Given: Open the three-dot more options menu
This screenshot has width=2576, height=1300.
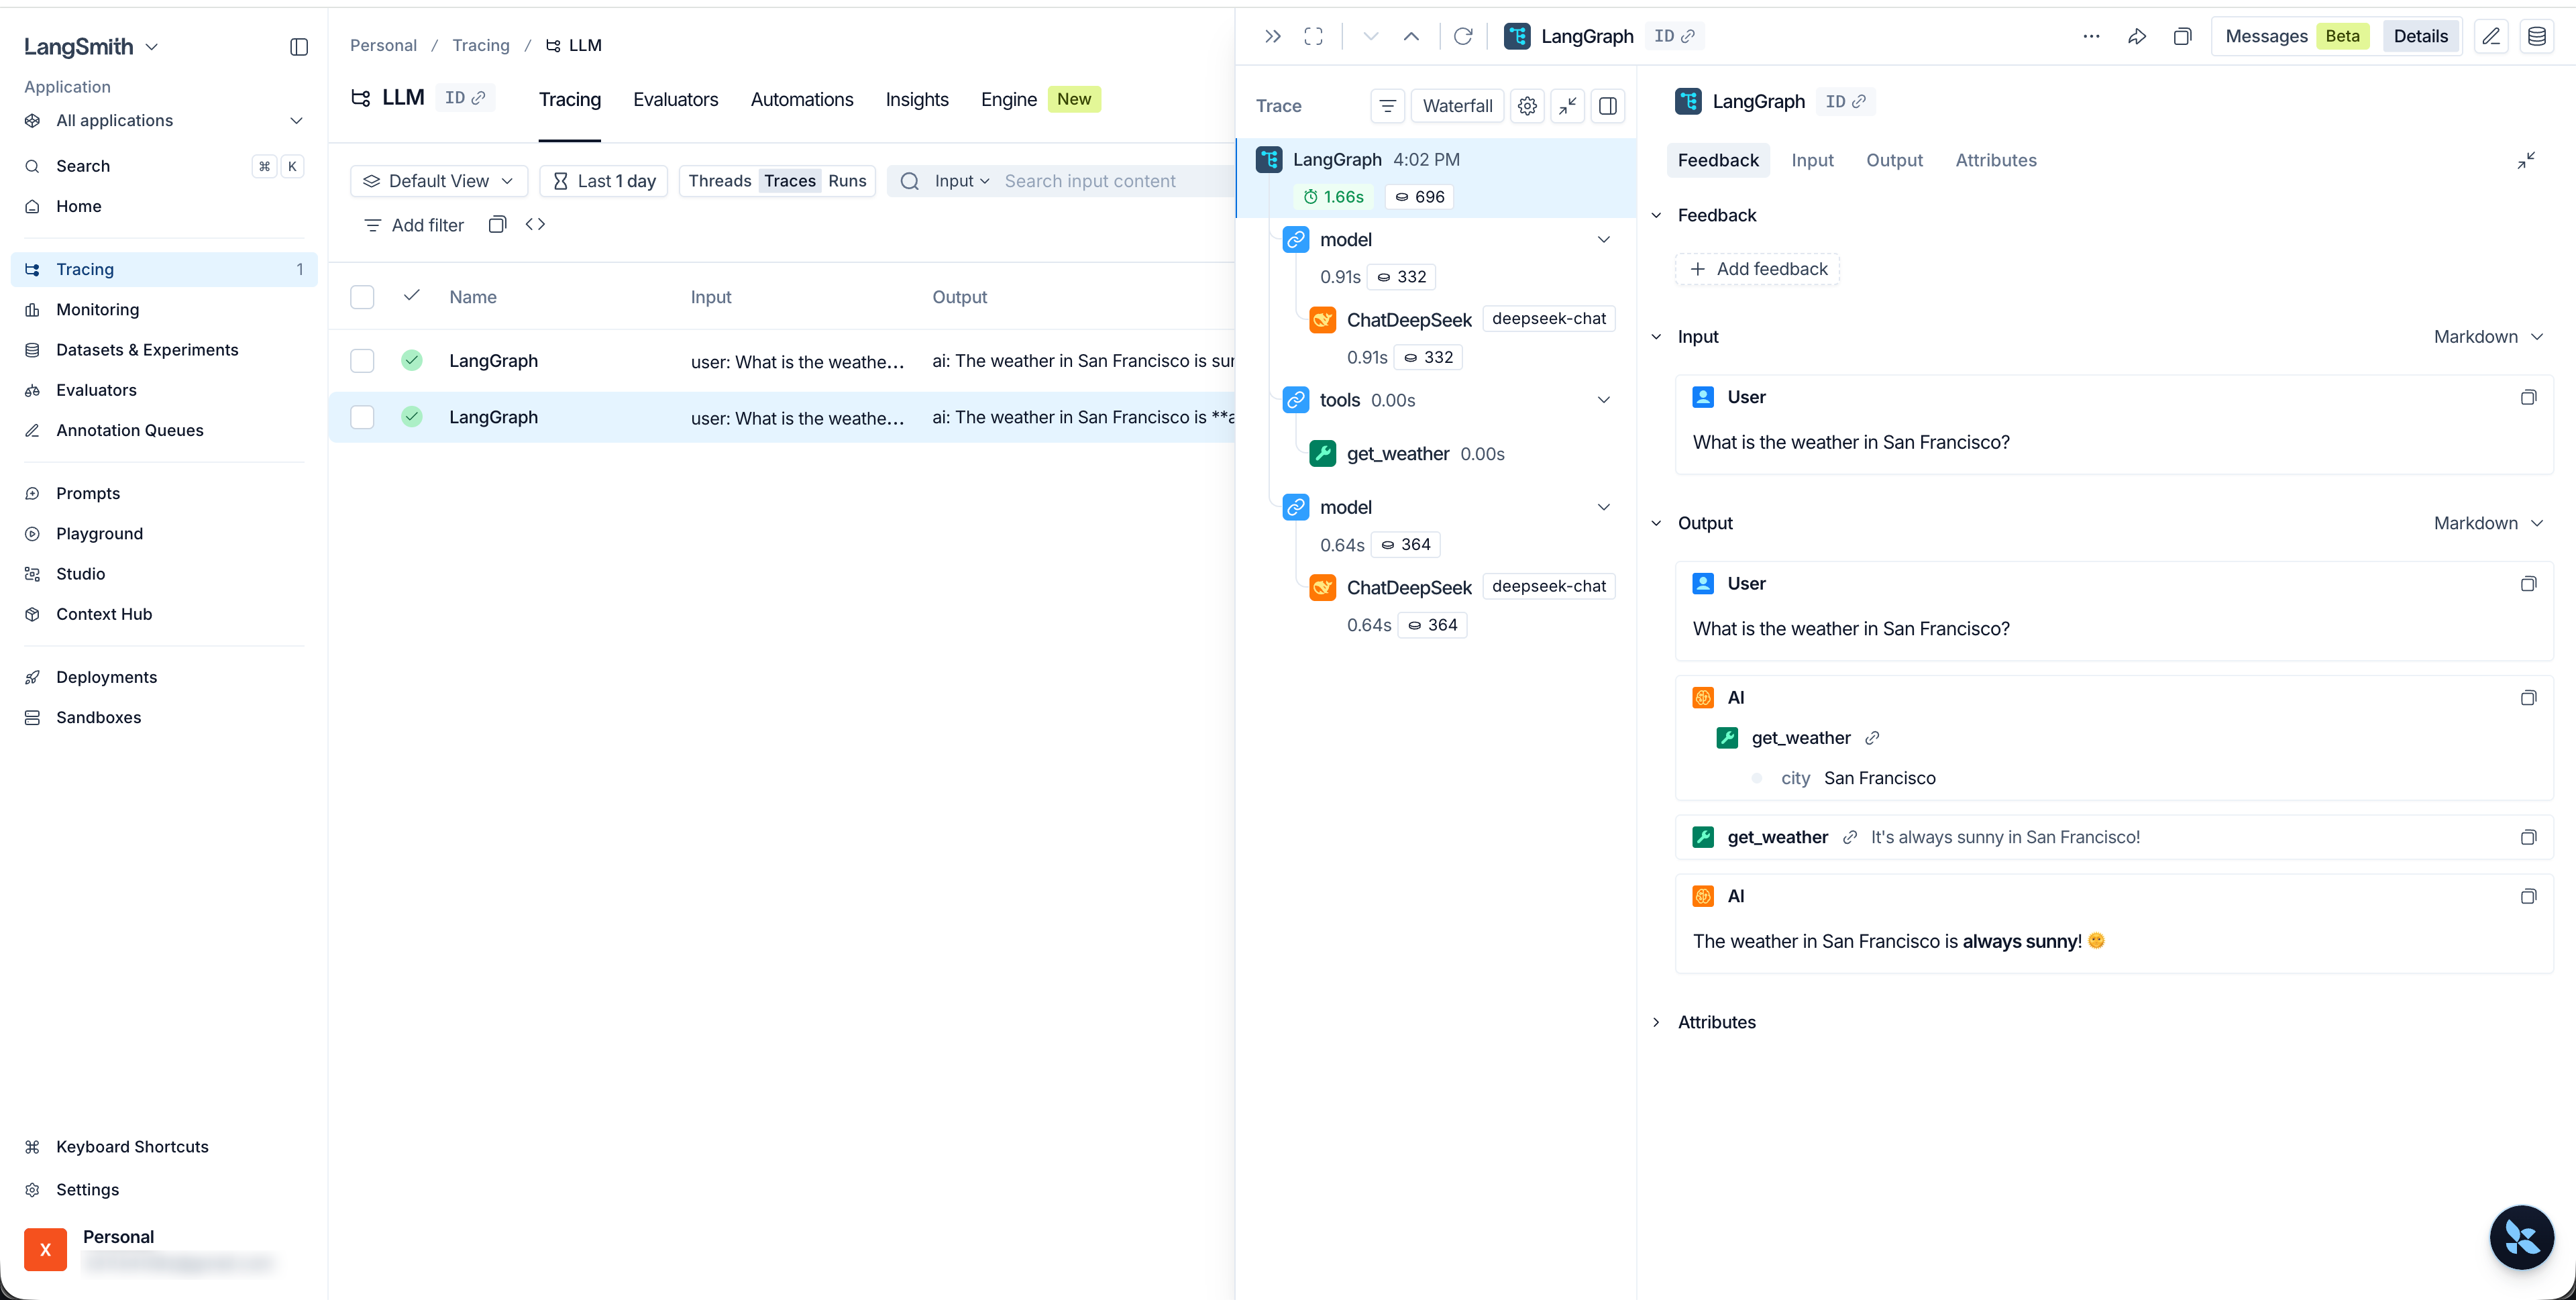Looking at the screenshot, I should [2091, 36].
